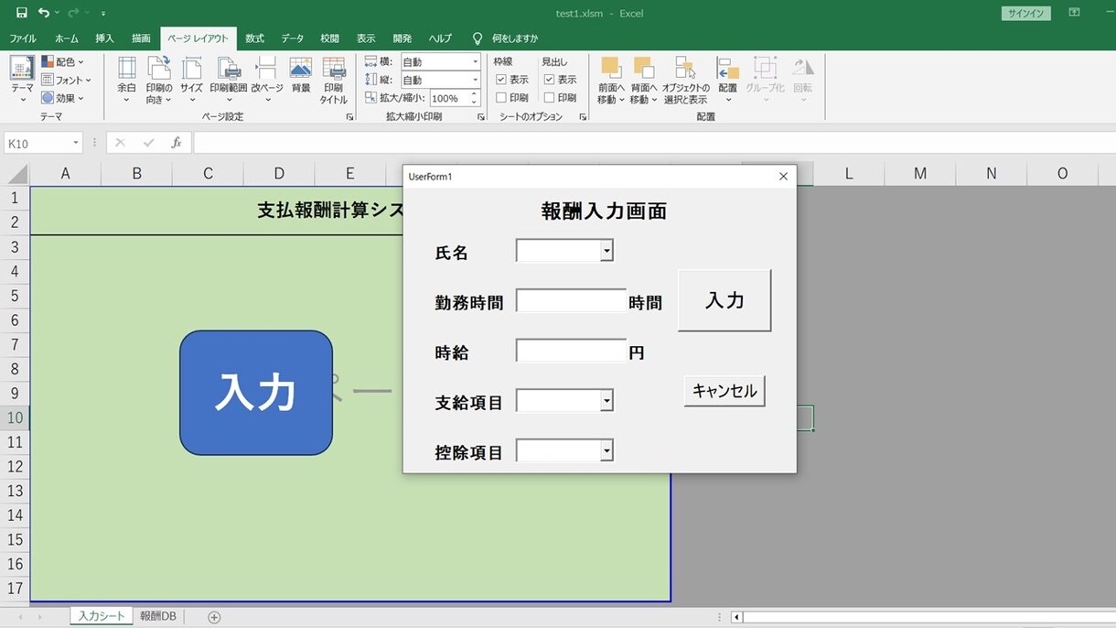1116x628 pixels.
Task: Open the 改ページ page breaks menu
Action: click(x=267, y=81)
